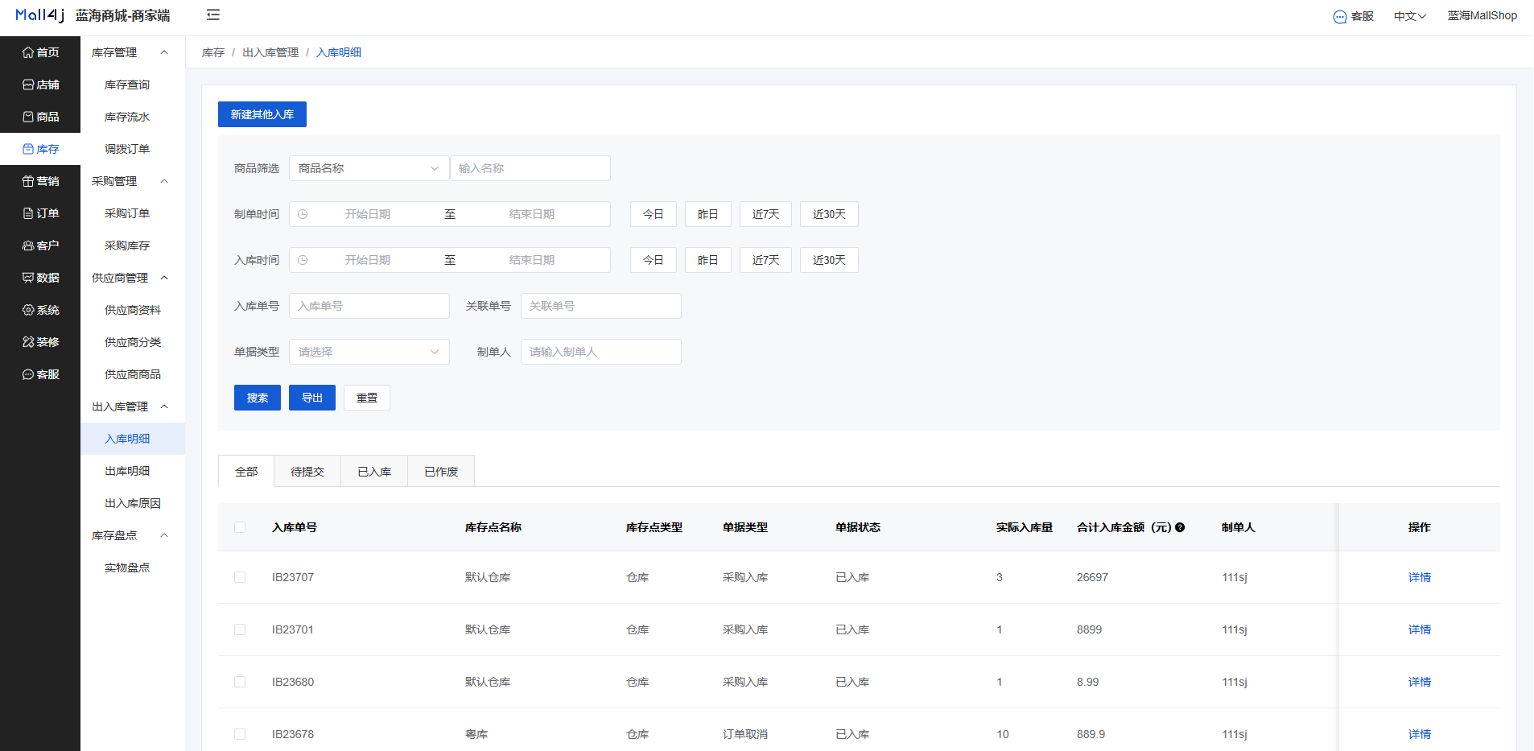Click 近7天 for 制单时间
The height and width of the screenshot is (751, 1534).
[765, 214]
